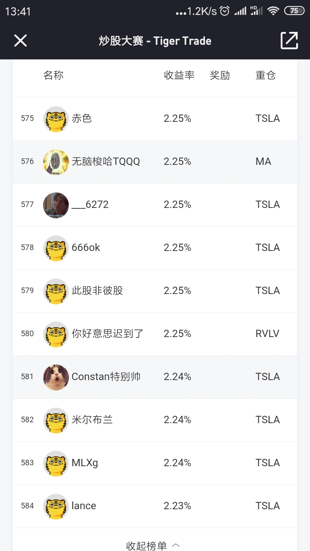This screenshot has width=310, height=551.
Task: Open user 你好意思迟到了 name
Action: [108, 334]
